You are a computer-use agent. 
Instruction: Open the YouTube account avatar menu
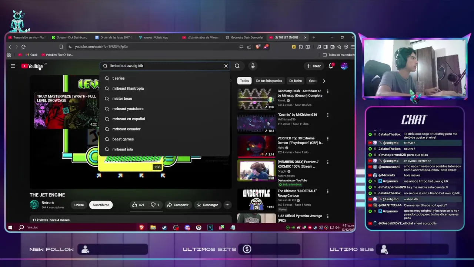coord(344,66)
